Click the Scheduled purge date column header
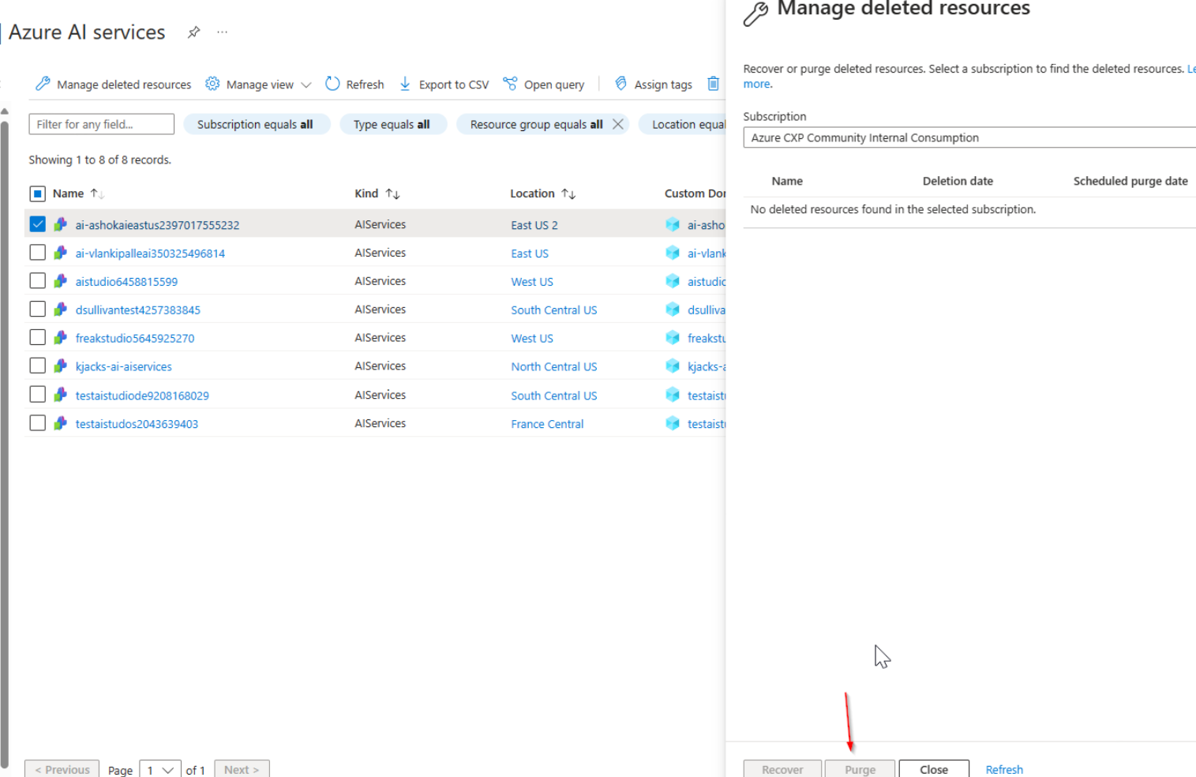This screenshot has height=777, width=1196. [x=1130, y=181]
